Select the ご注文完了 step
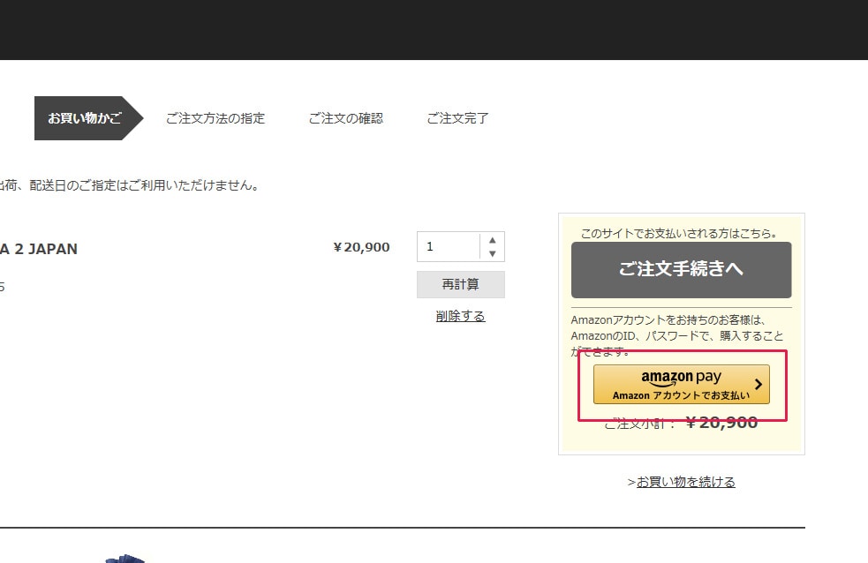The height and width of the screenshot is (563, 868). point(457,118)
